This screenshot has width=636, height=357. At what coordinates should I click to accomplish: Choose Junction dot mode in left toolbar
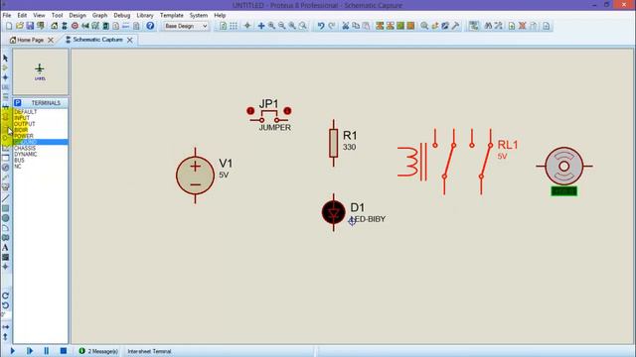pyautogui.click(x=5, y=77)
